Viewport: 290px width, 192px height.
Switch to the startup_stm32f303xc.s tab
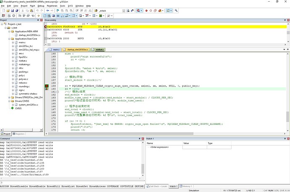click(x=76, y=50)
